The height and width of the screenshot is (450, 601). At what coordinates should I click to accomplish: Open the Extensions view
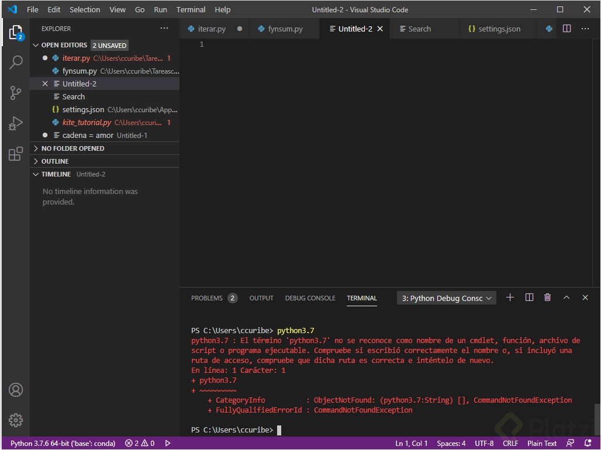[16, 154]
